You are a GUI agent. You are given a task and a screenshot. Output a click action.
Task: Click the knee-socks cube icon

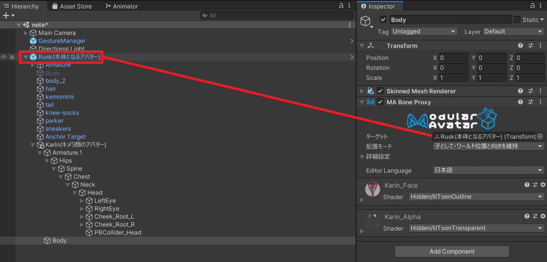(x=40, y=113)
